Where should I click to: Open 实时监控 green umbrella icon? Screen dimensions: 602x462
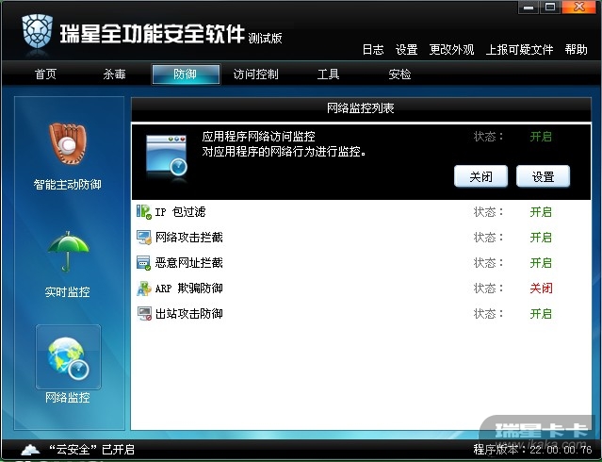click(x=68, y=251)
